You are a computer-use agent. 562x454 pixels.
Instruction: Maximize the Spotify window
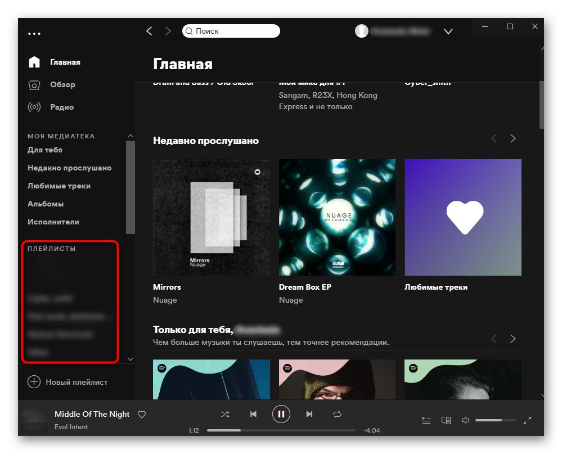pos(510,26)
